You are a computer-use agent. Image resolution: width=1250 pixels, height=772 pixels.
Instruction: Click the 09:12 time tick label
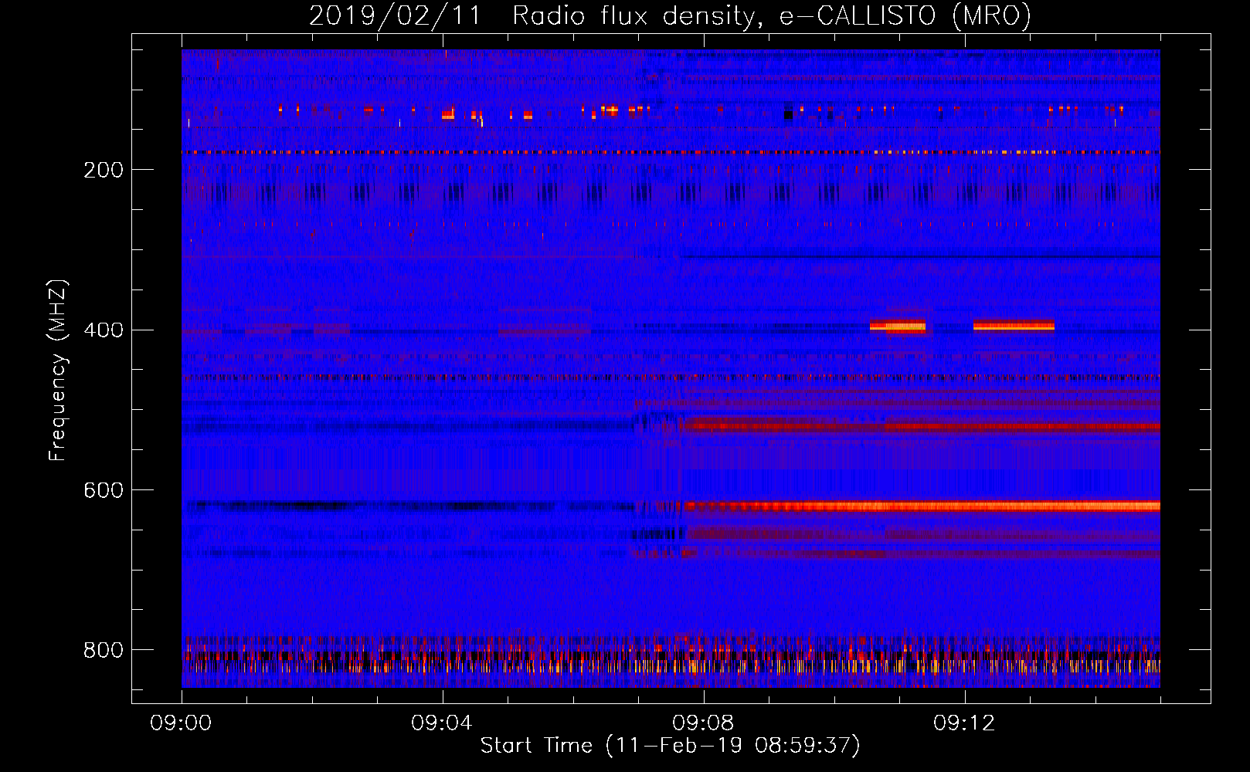(964, 723)
